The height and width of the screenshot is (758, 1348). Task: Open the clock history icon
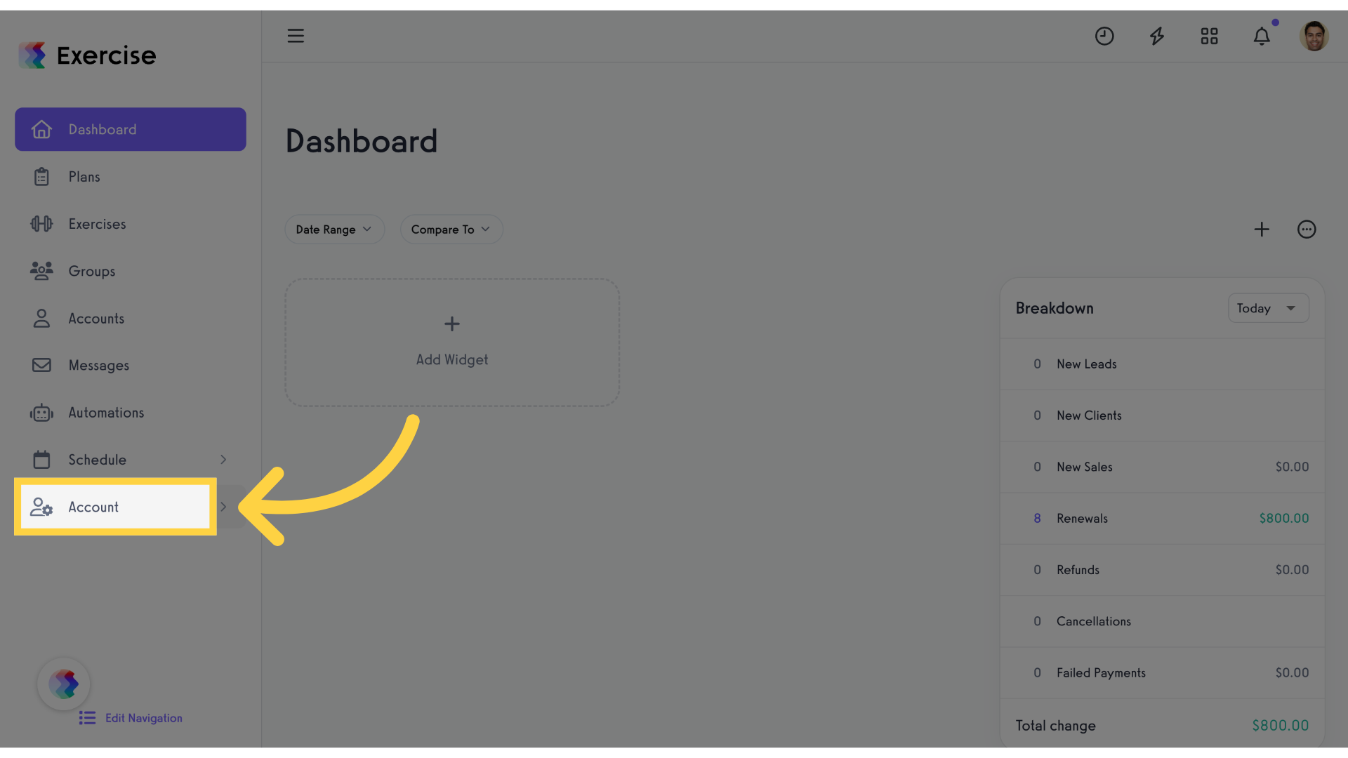pyautogui.click(x=1104, y=36)
